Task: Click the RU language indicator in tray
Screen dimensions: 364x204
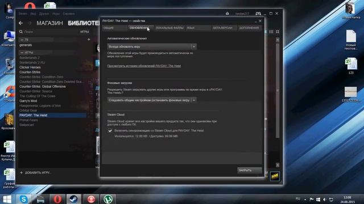Action: 298,199
